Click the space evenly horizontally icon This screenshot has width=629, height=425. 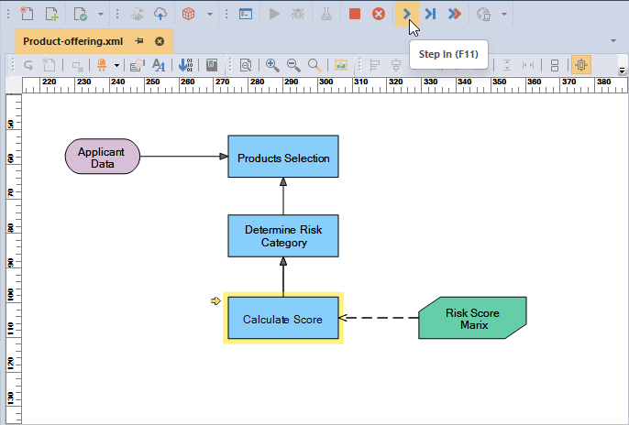point(528,65)
